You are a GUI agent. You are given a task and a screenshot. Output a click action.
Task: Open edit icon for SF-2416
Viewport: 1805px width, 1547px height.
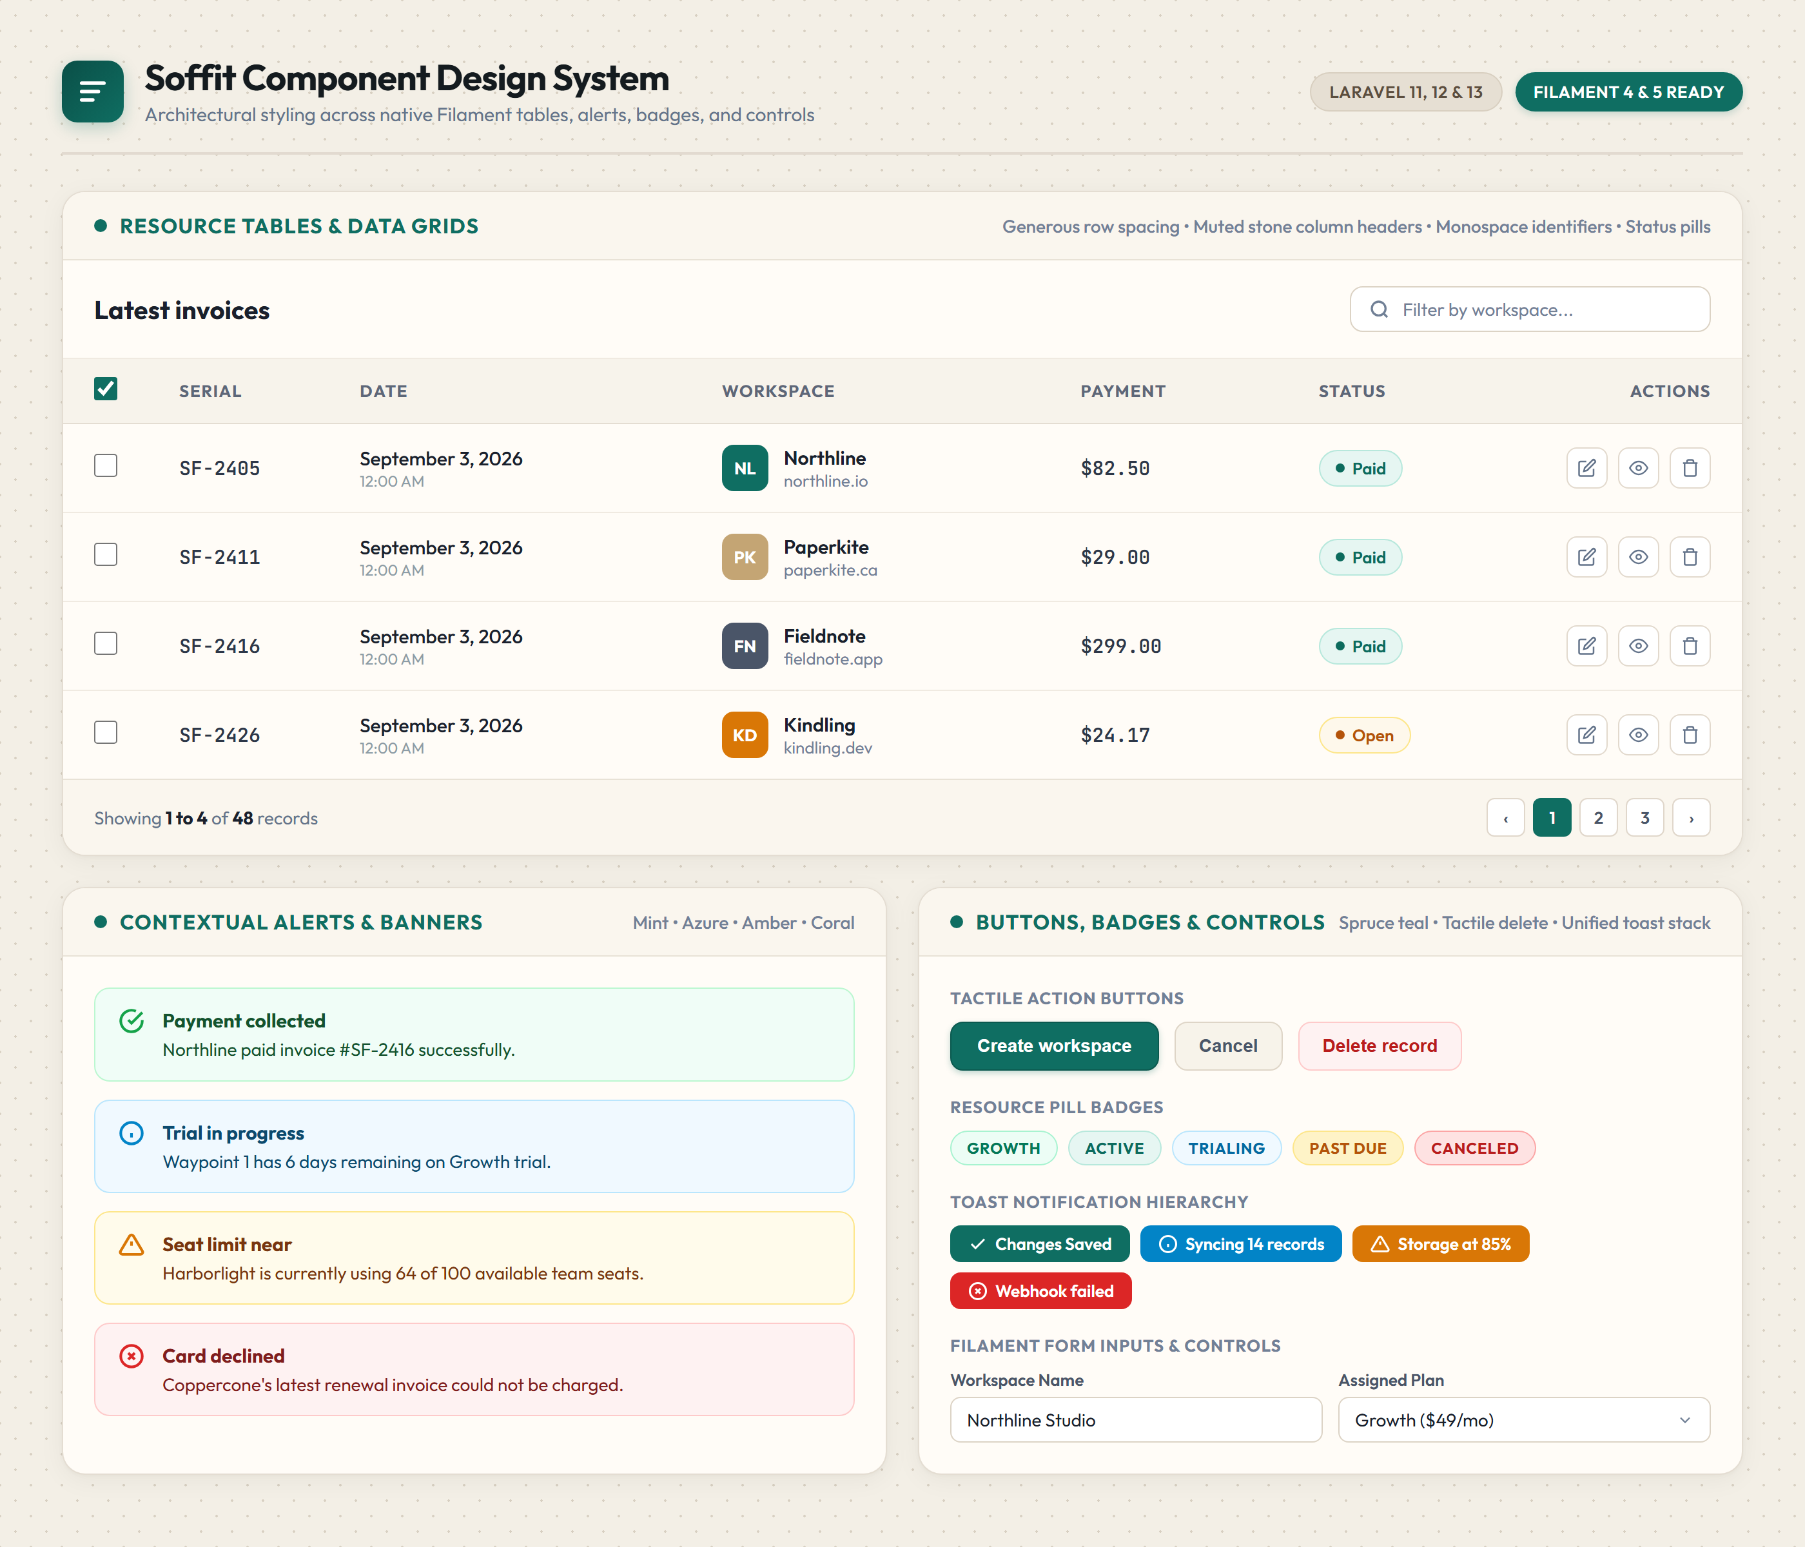coord(1586,647)
